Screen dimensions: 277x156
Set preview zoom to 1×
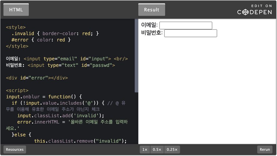[145, 149]
